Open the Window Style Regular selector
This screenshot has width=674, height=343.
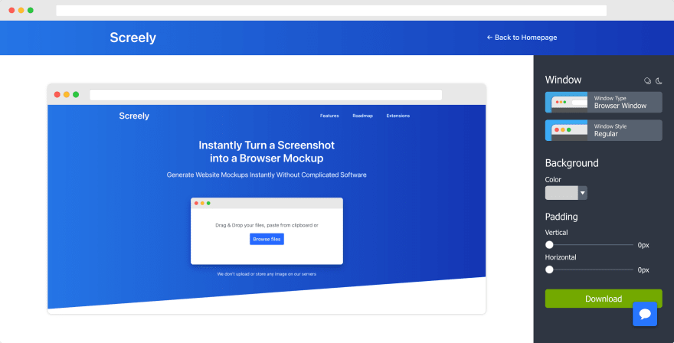604,130
